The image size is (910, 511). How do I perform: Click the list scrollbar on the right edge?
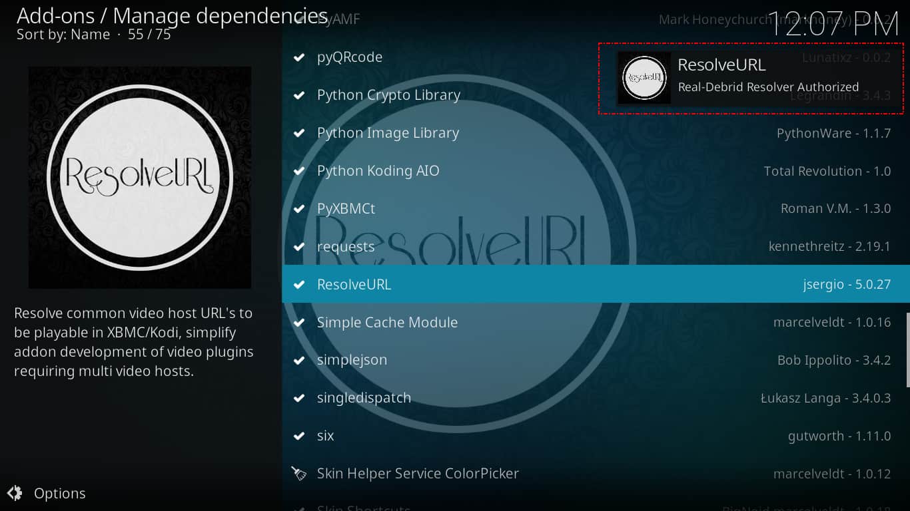coord(907,349)
